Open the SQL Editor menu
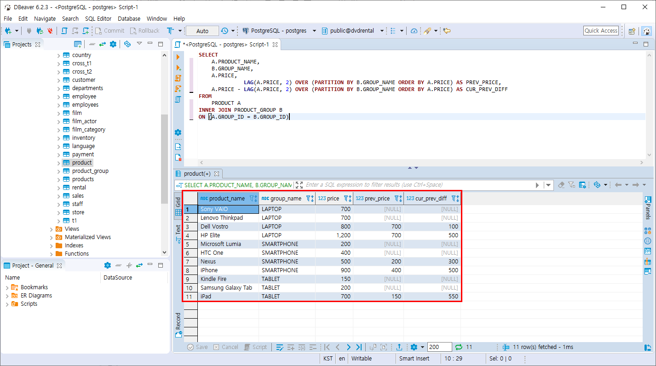Screen dimensions: 656x366 [98, 18]
